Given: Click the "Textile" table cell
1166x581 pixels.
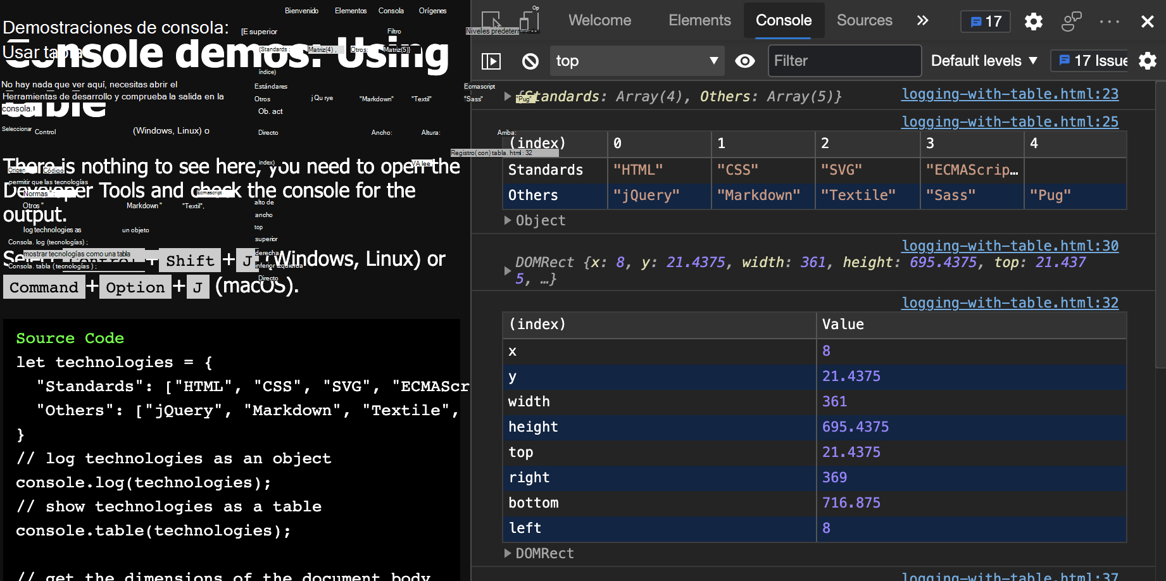Looking at the screenshot, I should click(867, 195).
